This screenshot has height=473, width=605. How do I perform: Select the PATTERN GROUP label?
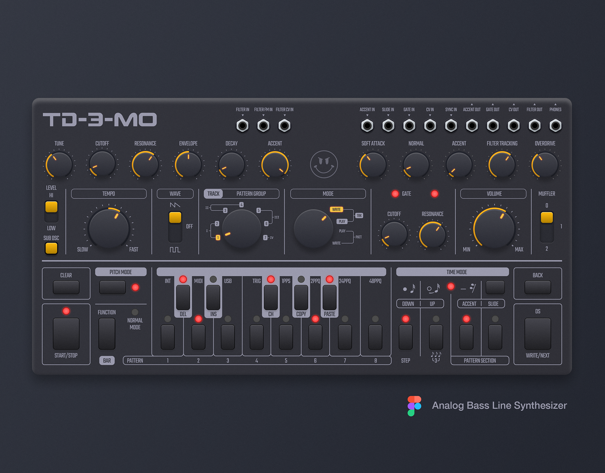(x=251, y=194)
